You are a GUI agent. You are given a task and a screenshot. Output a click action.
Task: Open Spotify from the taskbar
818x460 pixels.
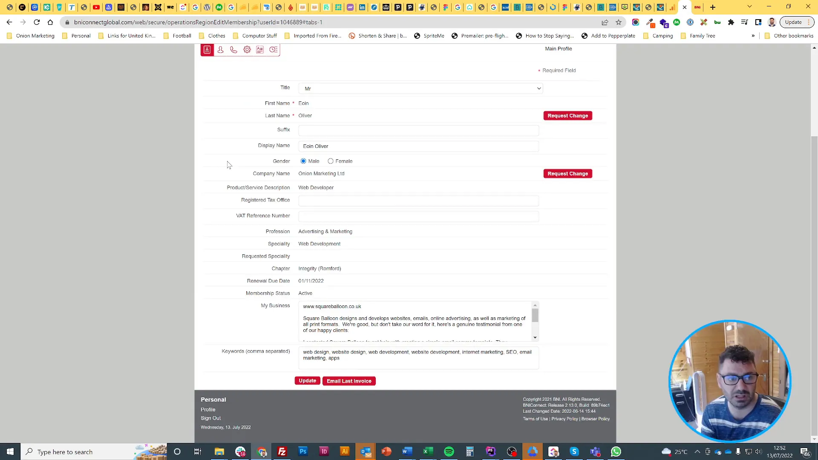449,452
